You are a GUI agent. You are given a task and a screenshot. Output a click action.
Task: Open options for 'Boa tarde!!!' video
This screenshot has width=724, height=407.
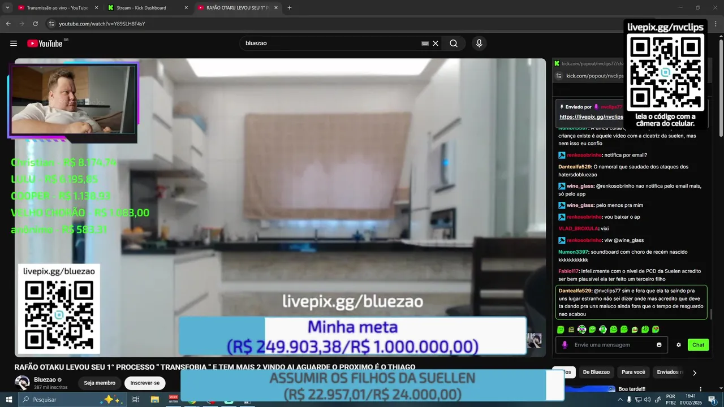tap(701, 389)
